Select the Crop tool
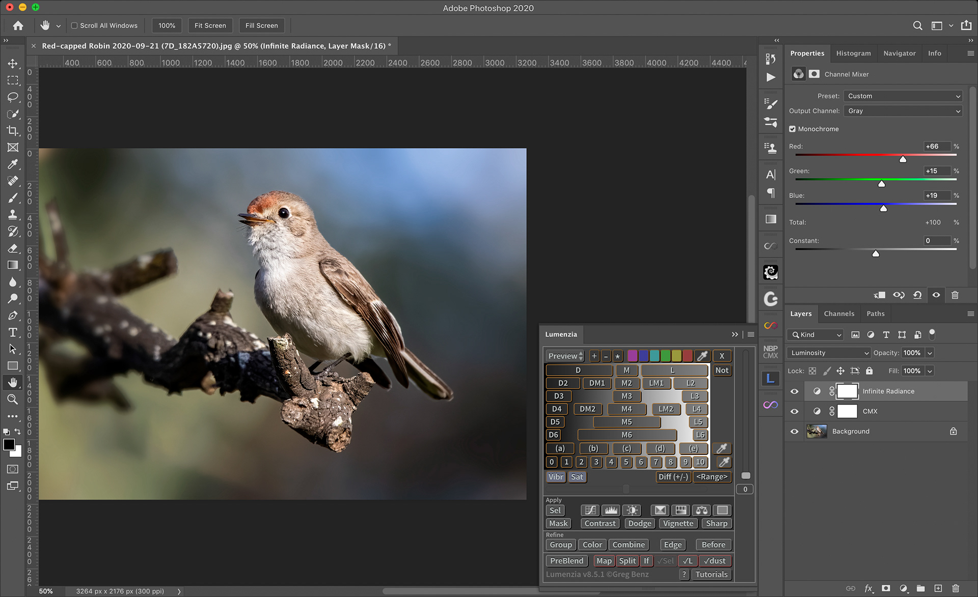 point(13,131)
